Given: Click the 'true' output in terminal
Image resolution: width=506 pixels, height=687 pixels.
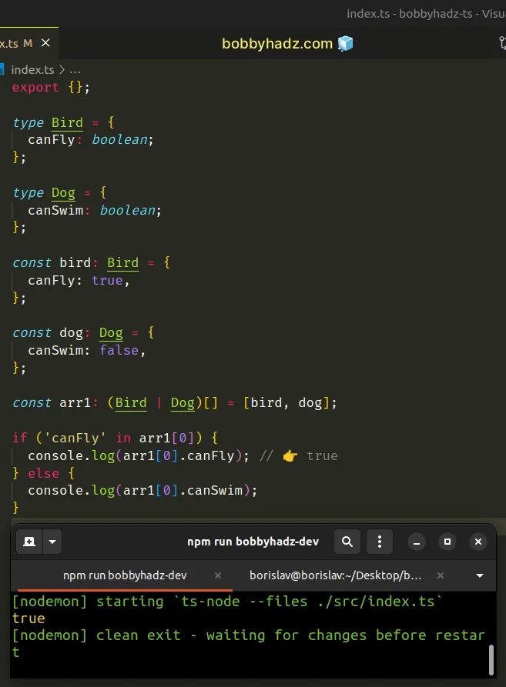Looking at the screenshot, I should (28, 619).
